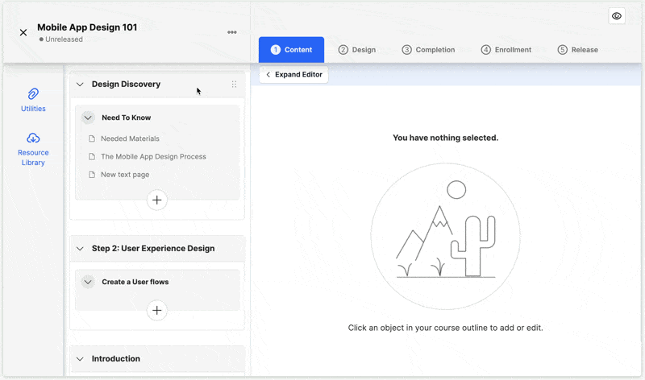
Task: Select The Mobile App Design Process page
Action: 153,156
